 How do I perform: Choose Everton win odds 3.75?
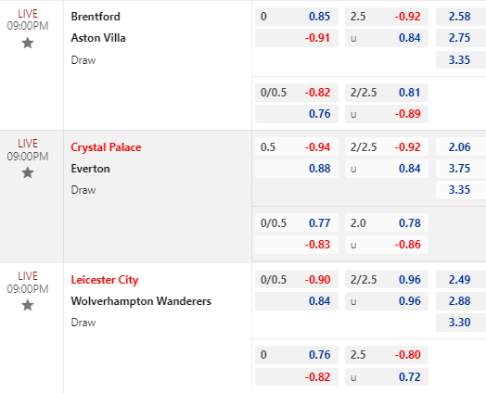click(461, 169)
